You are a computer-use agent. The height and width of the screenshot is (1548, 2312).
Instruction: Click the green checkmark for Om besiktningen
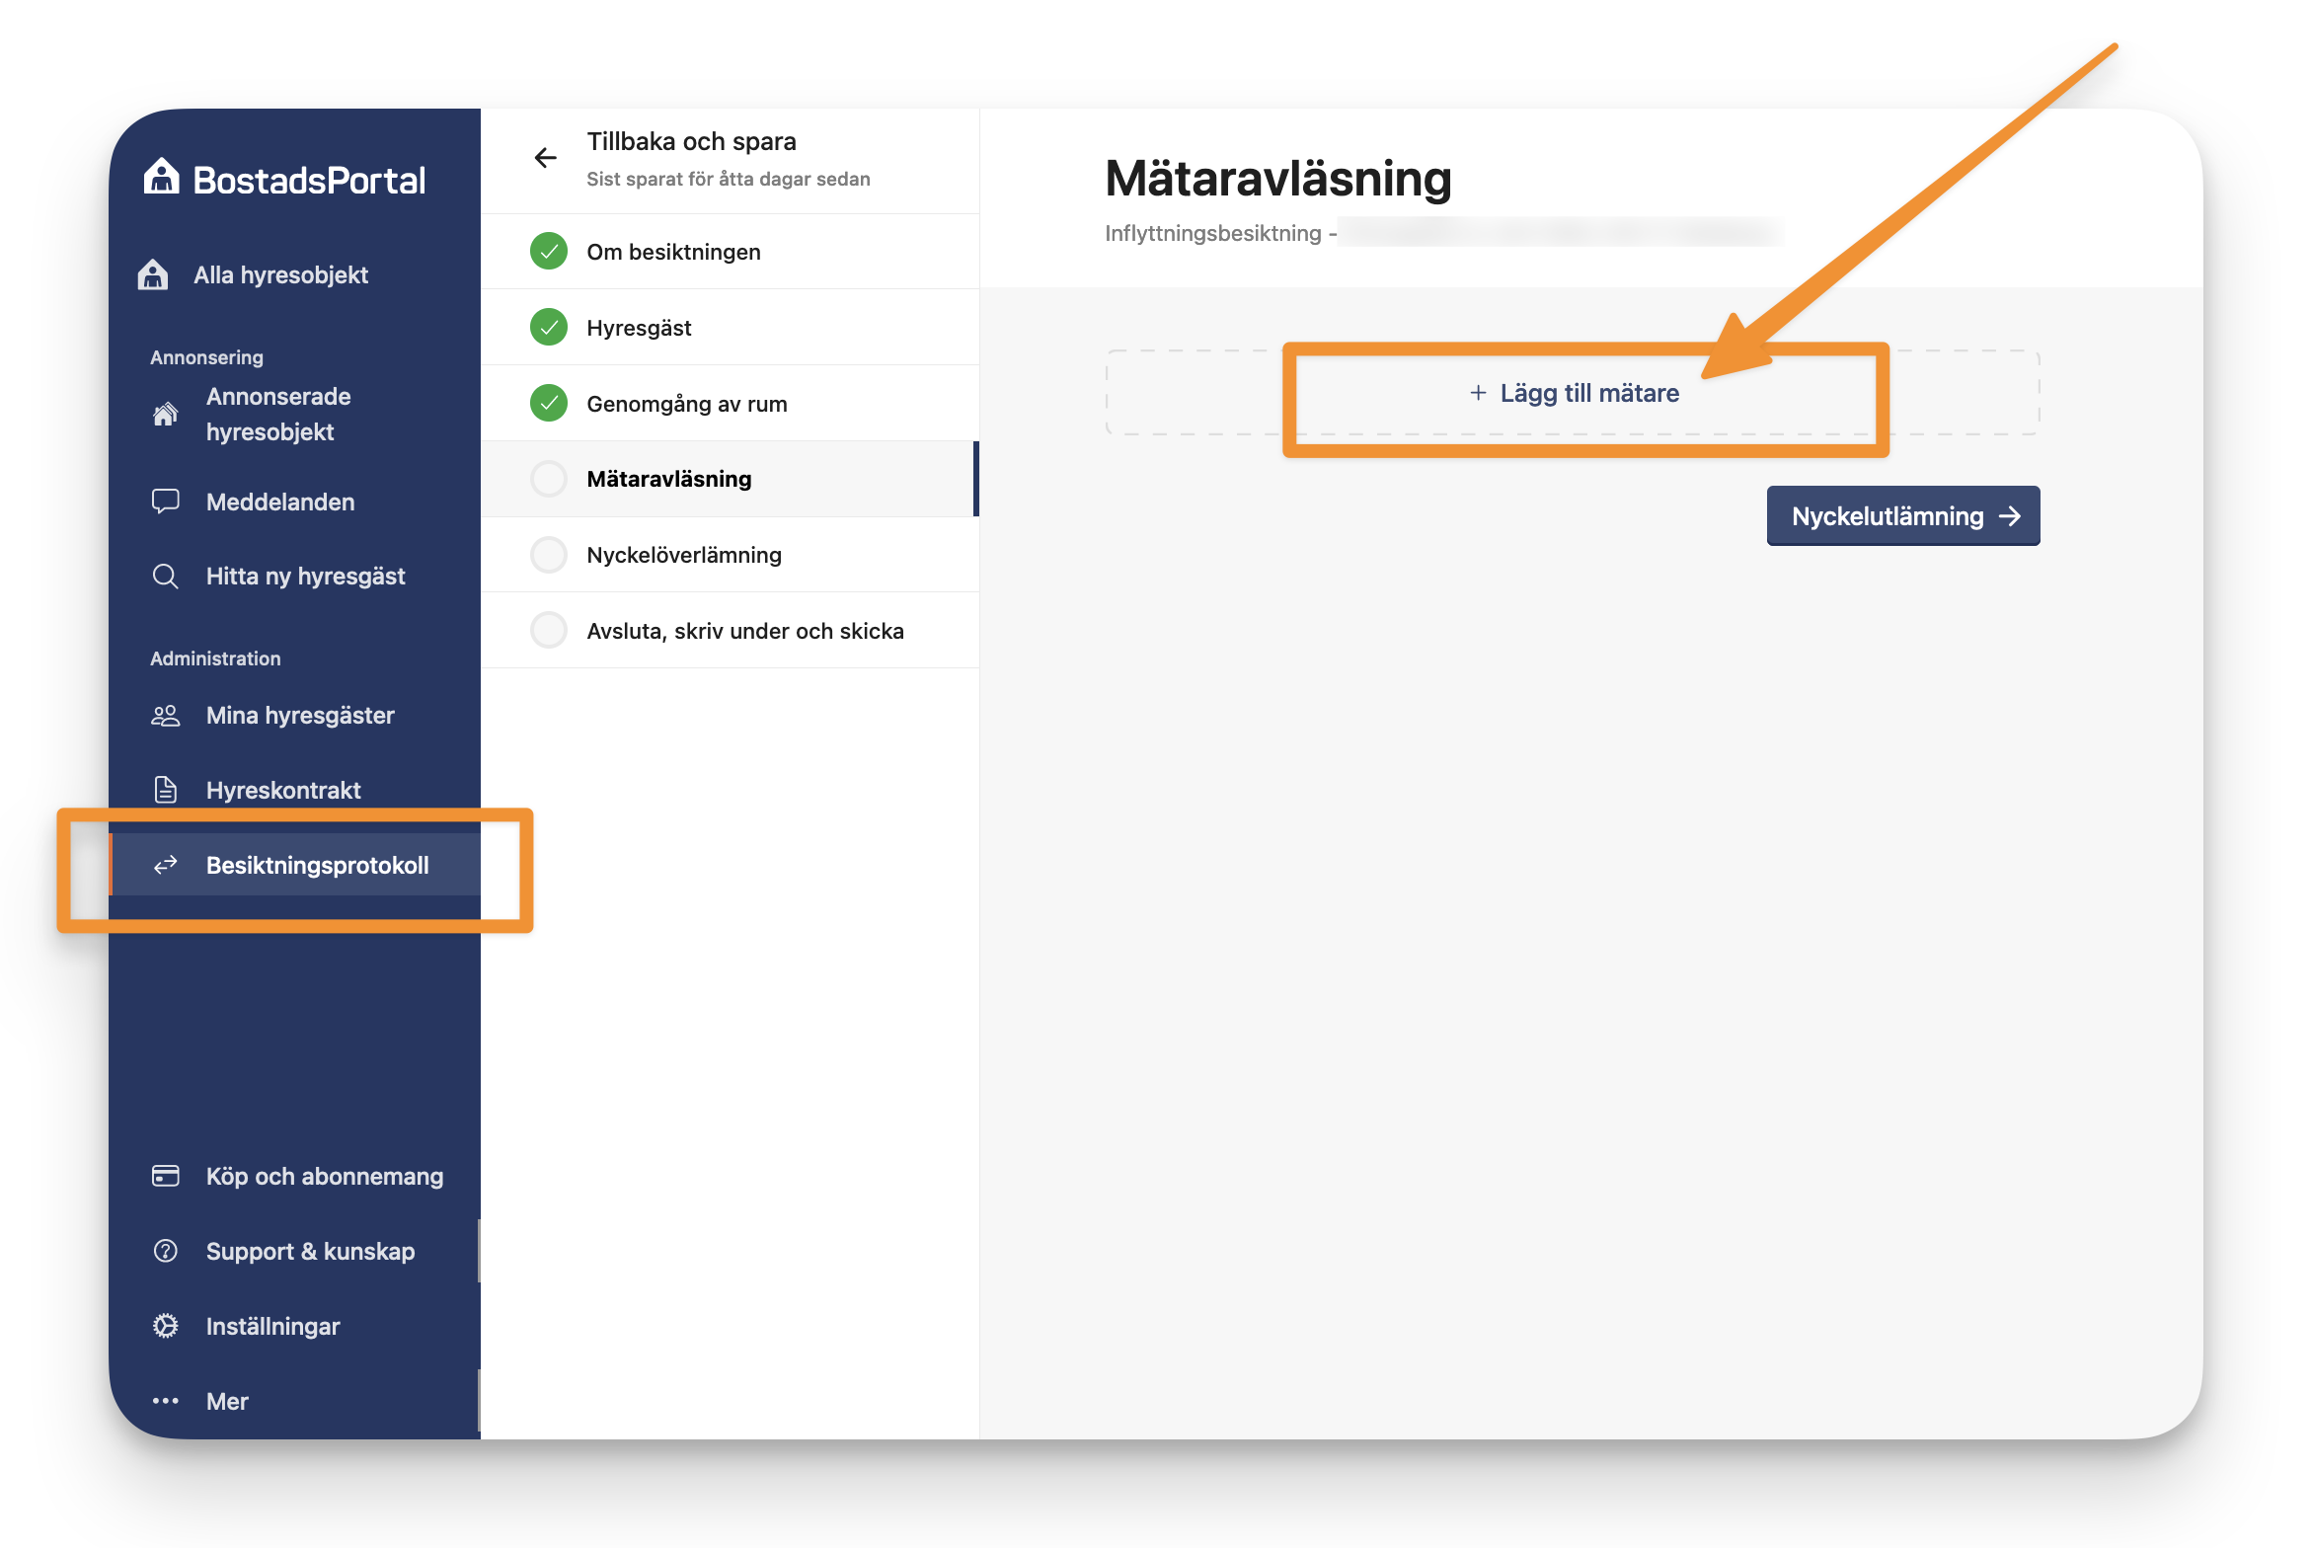[549, 252]
